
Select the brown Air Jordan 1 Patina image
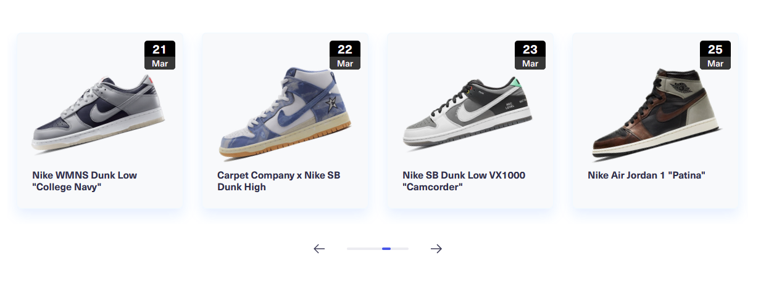tap(654, 112)
